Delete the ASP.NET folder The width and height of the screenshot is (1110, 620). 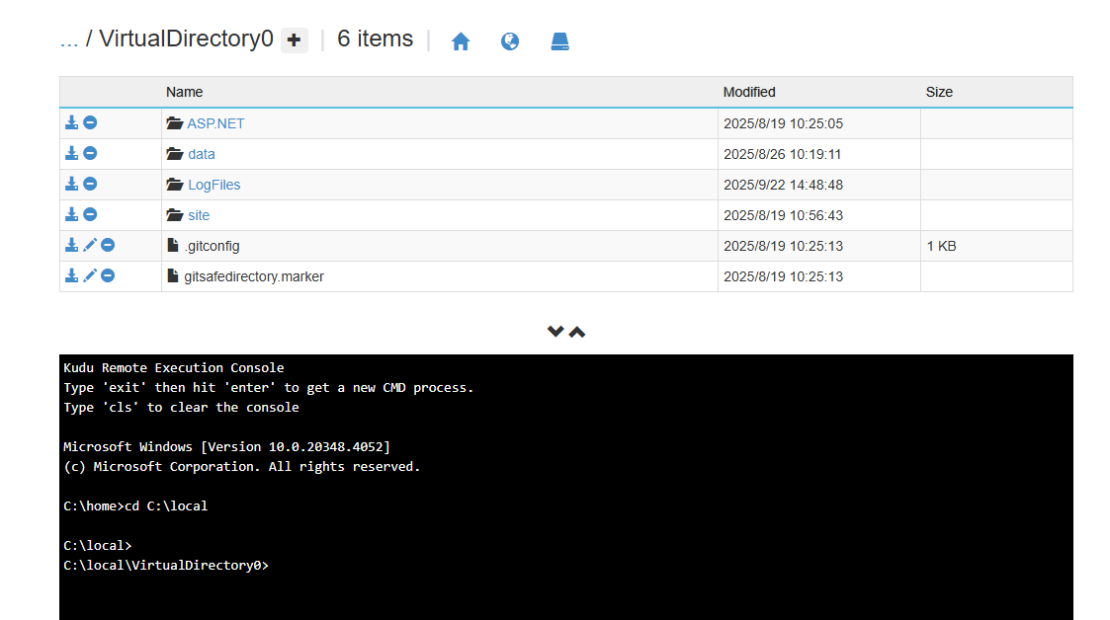[x=90, y=122]
